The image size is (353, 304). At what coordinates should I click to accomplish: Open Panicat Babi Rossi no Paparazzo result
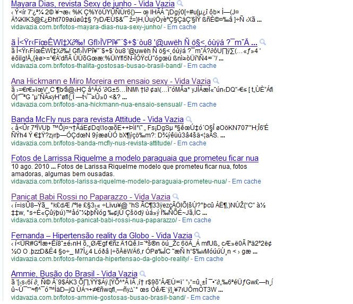90,197
